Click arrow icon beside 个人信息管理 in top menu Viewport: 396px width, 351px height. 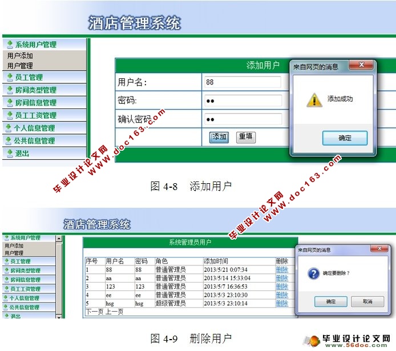(9, 128)
